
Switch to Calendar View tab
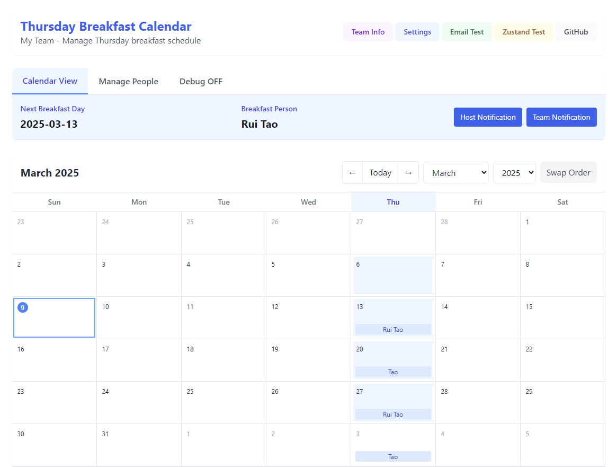50,81
